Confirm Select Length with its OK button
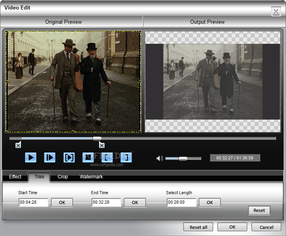Screen dimensions: 286x236 pos(210,202)
